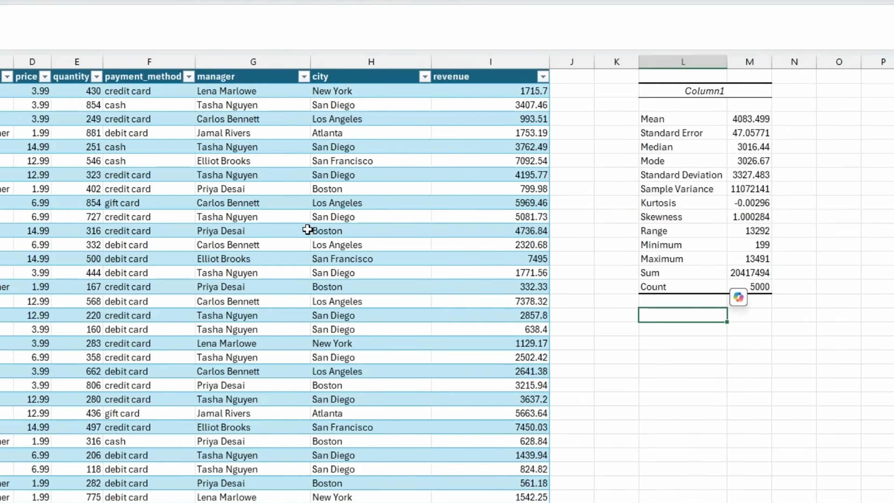Select the value 3327.483

[750, 175]
